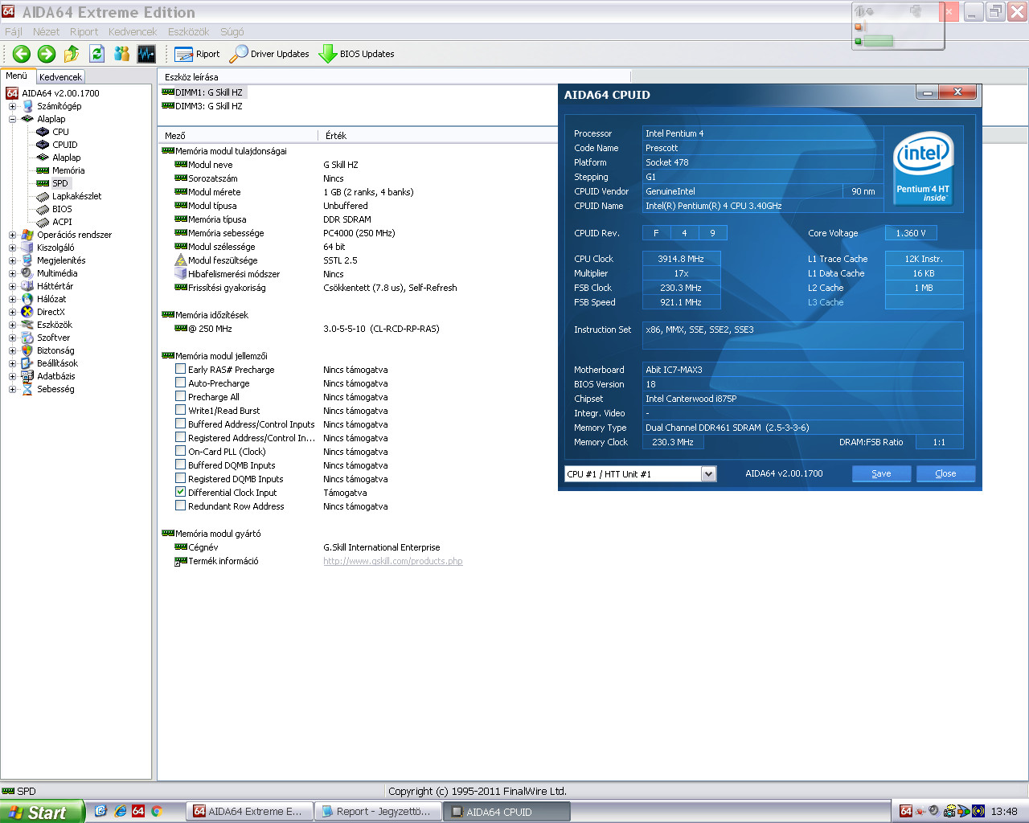The width and height of the screenshot is (1029, 823).
Task: Click Close button in CPUID window
Action: (945, 473)
